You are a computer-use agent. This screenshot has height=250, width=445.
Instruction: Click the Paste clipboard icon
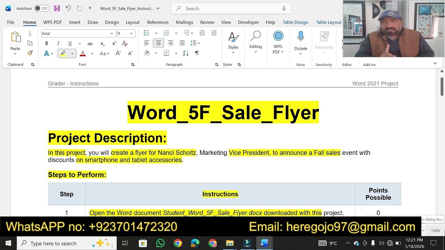15,37
